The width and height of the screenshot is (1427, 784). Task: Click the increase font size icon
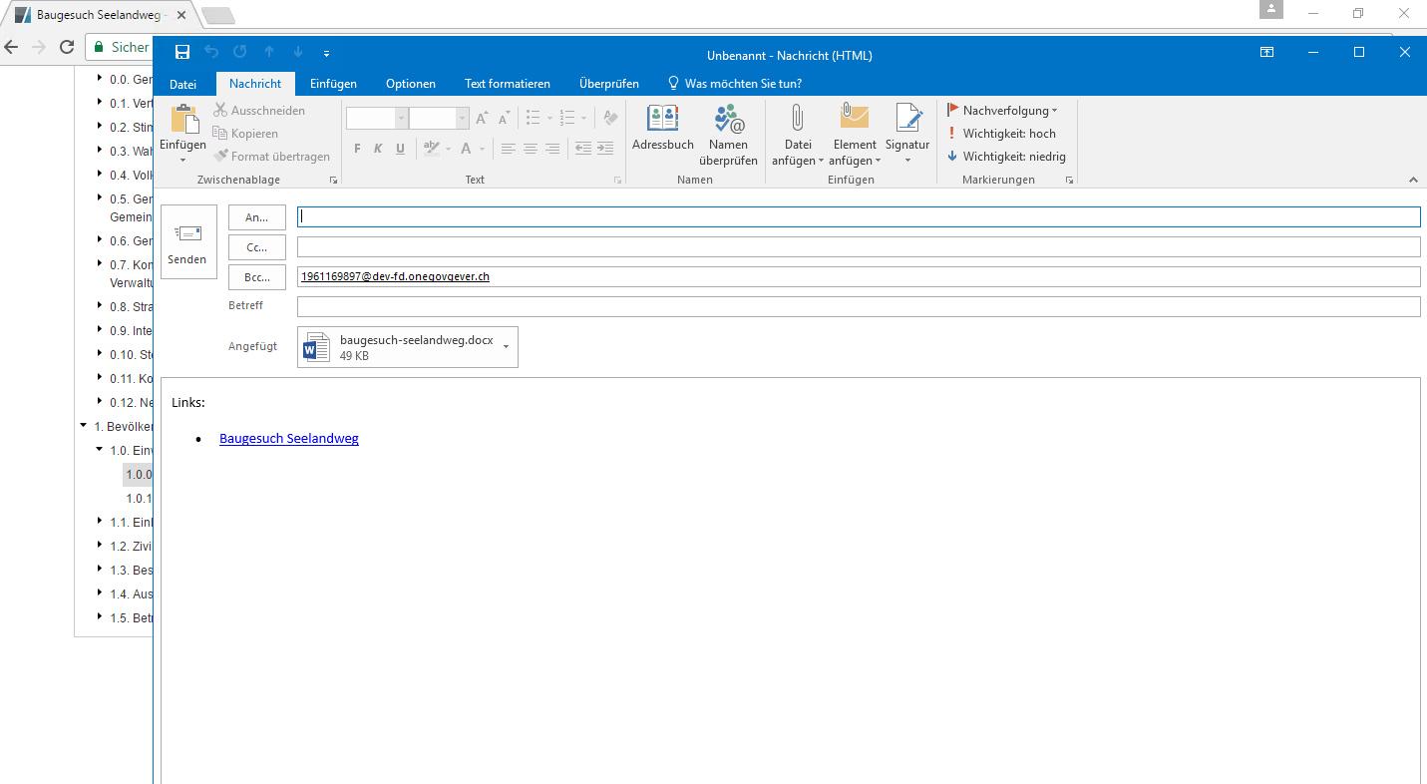482,119
